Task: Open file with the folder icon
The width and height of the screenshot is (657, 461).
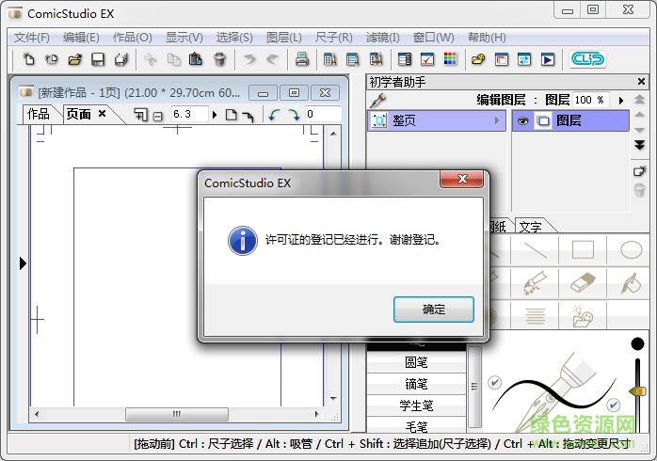Action: [74, 59]
